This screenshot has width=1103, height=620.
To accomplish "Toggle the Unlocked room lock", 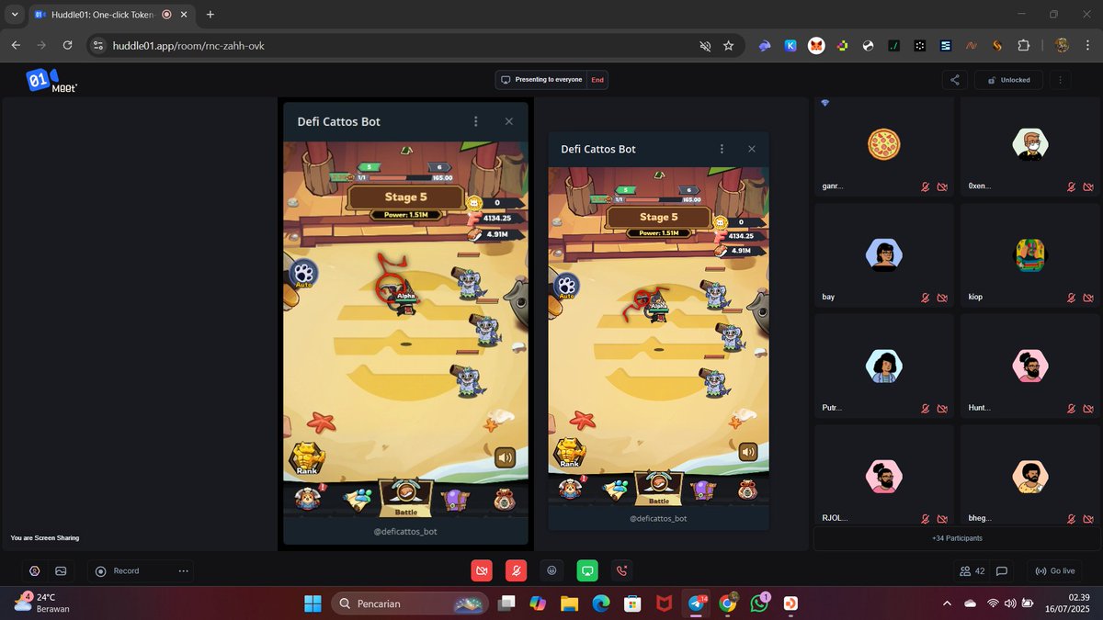I will pyautogui.click(x=1008, y=80).
